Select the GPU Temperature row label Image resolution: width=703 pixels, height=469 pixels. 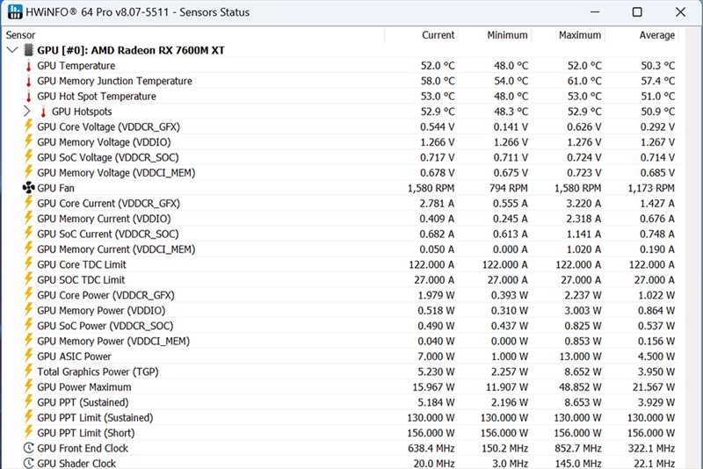76,66
